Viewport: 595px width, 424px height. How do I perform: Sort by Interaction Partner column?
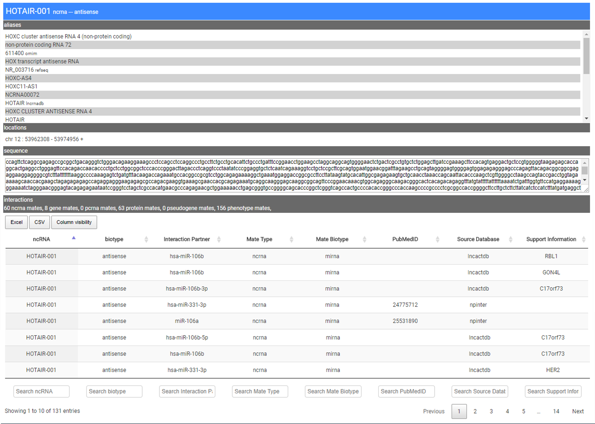pos(219,239)
